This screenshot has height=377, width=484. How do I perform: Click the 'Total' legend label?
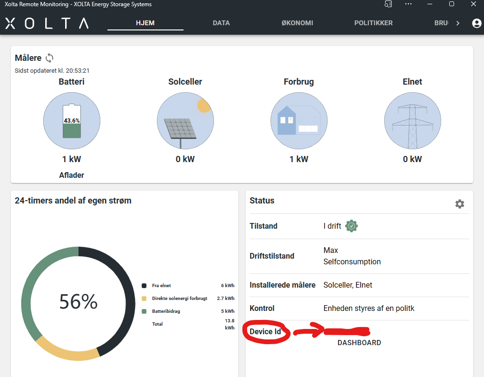point(157,324)
